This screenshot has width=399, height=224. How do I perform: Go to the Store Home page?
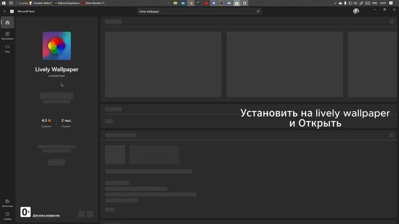coord(7,22)
